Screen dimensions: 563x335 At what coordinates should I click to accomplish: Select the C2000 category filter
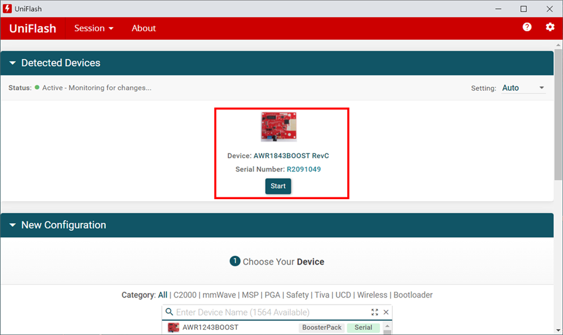pyautogui.click(x=185, y=295)
